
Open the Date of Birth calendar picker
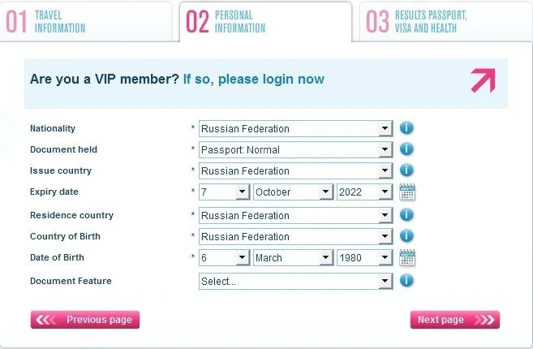click(407, 258)
